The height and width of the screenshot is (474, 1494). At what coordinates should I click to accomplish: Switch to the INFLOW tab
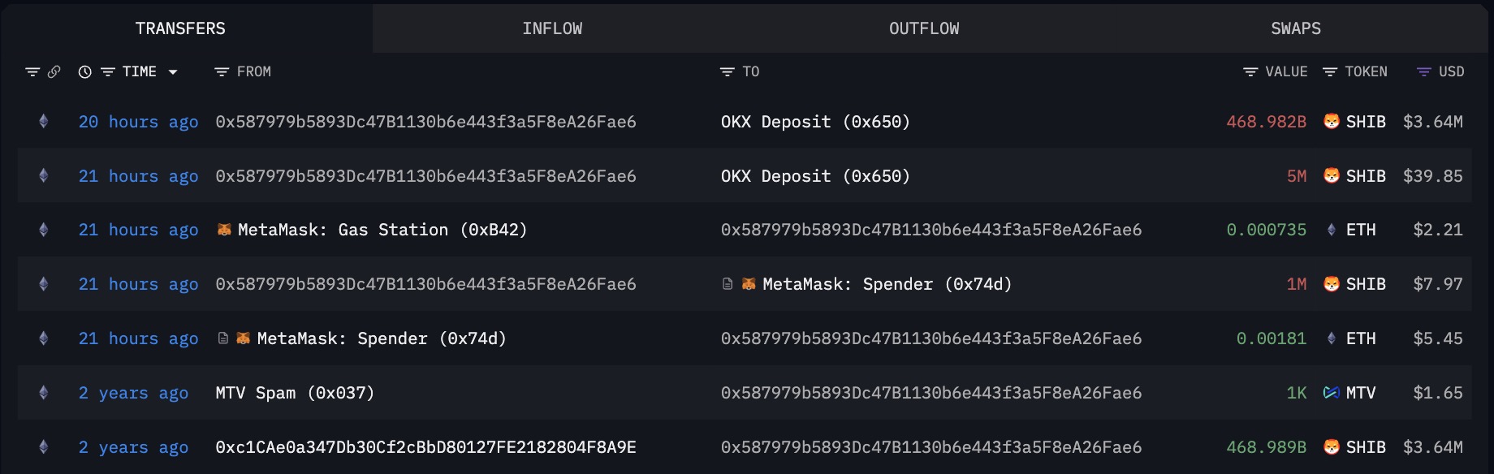[552, 28]
